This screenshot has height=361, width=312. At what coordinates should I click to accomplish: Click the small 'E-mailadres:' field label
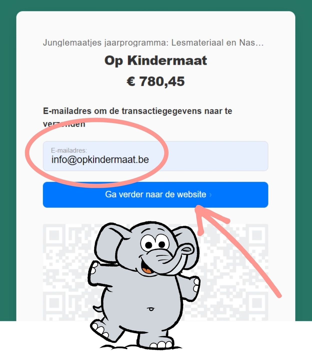(x=69, y=150)
